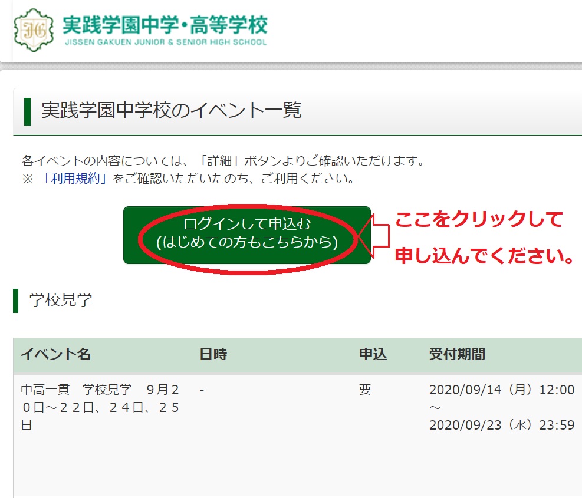Viewport: 582px width, 498px height.
Task: Click the red ここをクリックして annotation text
Action: [479, 220]
